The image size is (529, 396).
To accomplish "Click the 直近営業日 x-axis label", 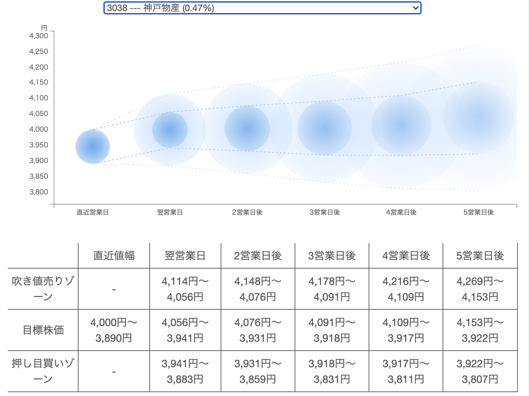I will [x=93, y=212].
